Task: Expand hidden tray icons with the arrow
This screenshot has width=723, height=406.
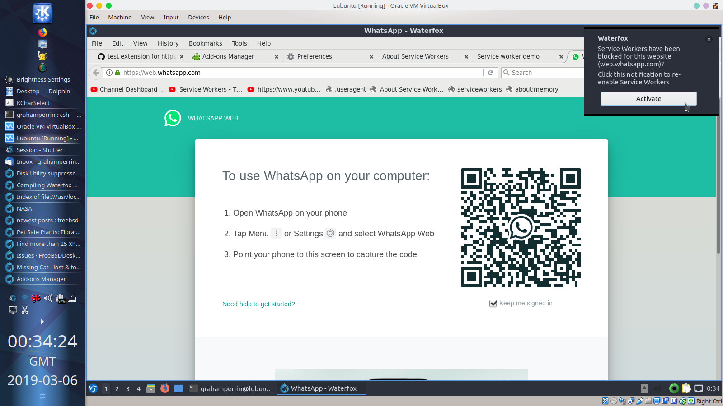Action: (x=42, y=322)
